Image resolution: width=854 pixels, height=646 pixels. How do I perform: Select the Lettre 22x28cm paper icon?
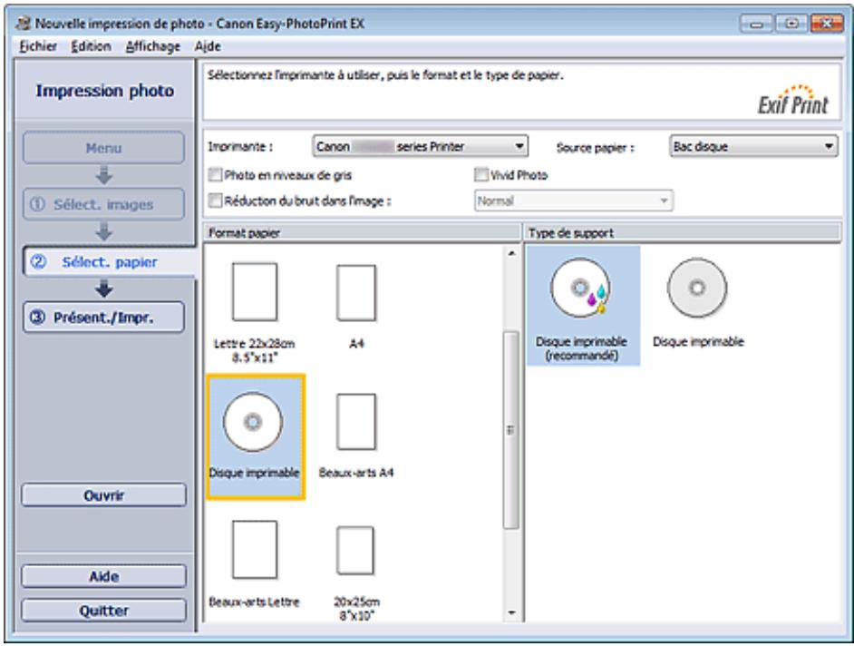click(x=255, y=291)
